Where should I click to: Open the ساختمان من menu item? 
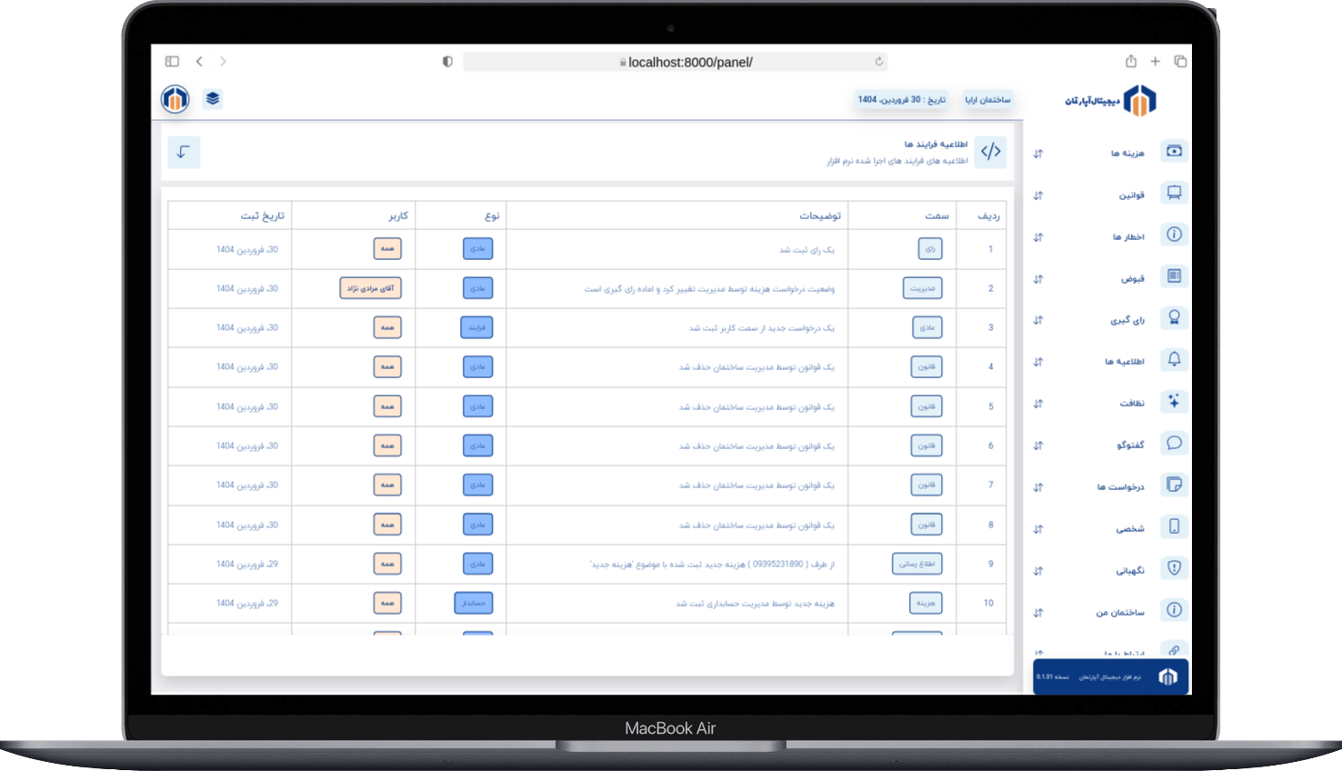point(1120,613)
